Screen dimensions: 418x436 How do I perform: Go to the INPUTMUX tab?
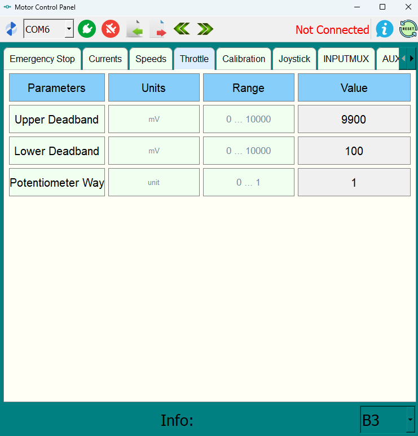click(346, 59)
